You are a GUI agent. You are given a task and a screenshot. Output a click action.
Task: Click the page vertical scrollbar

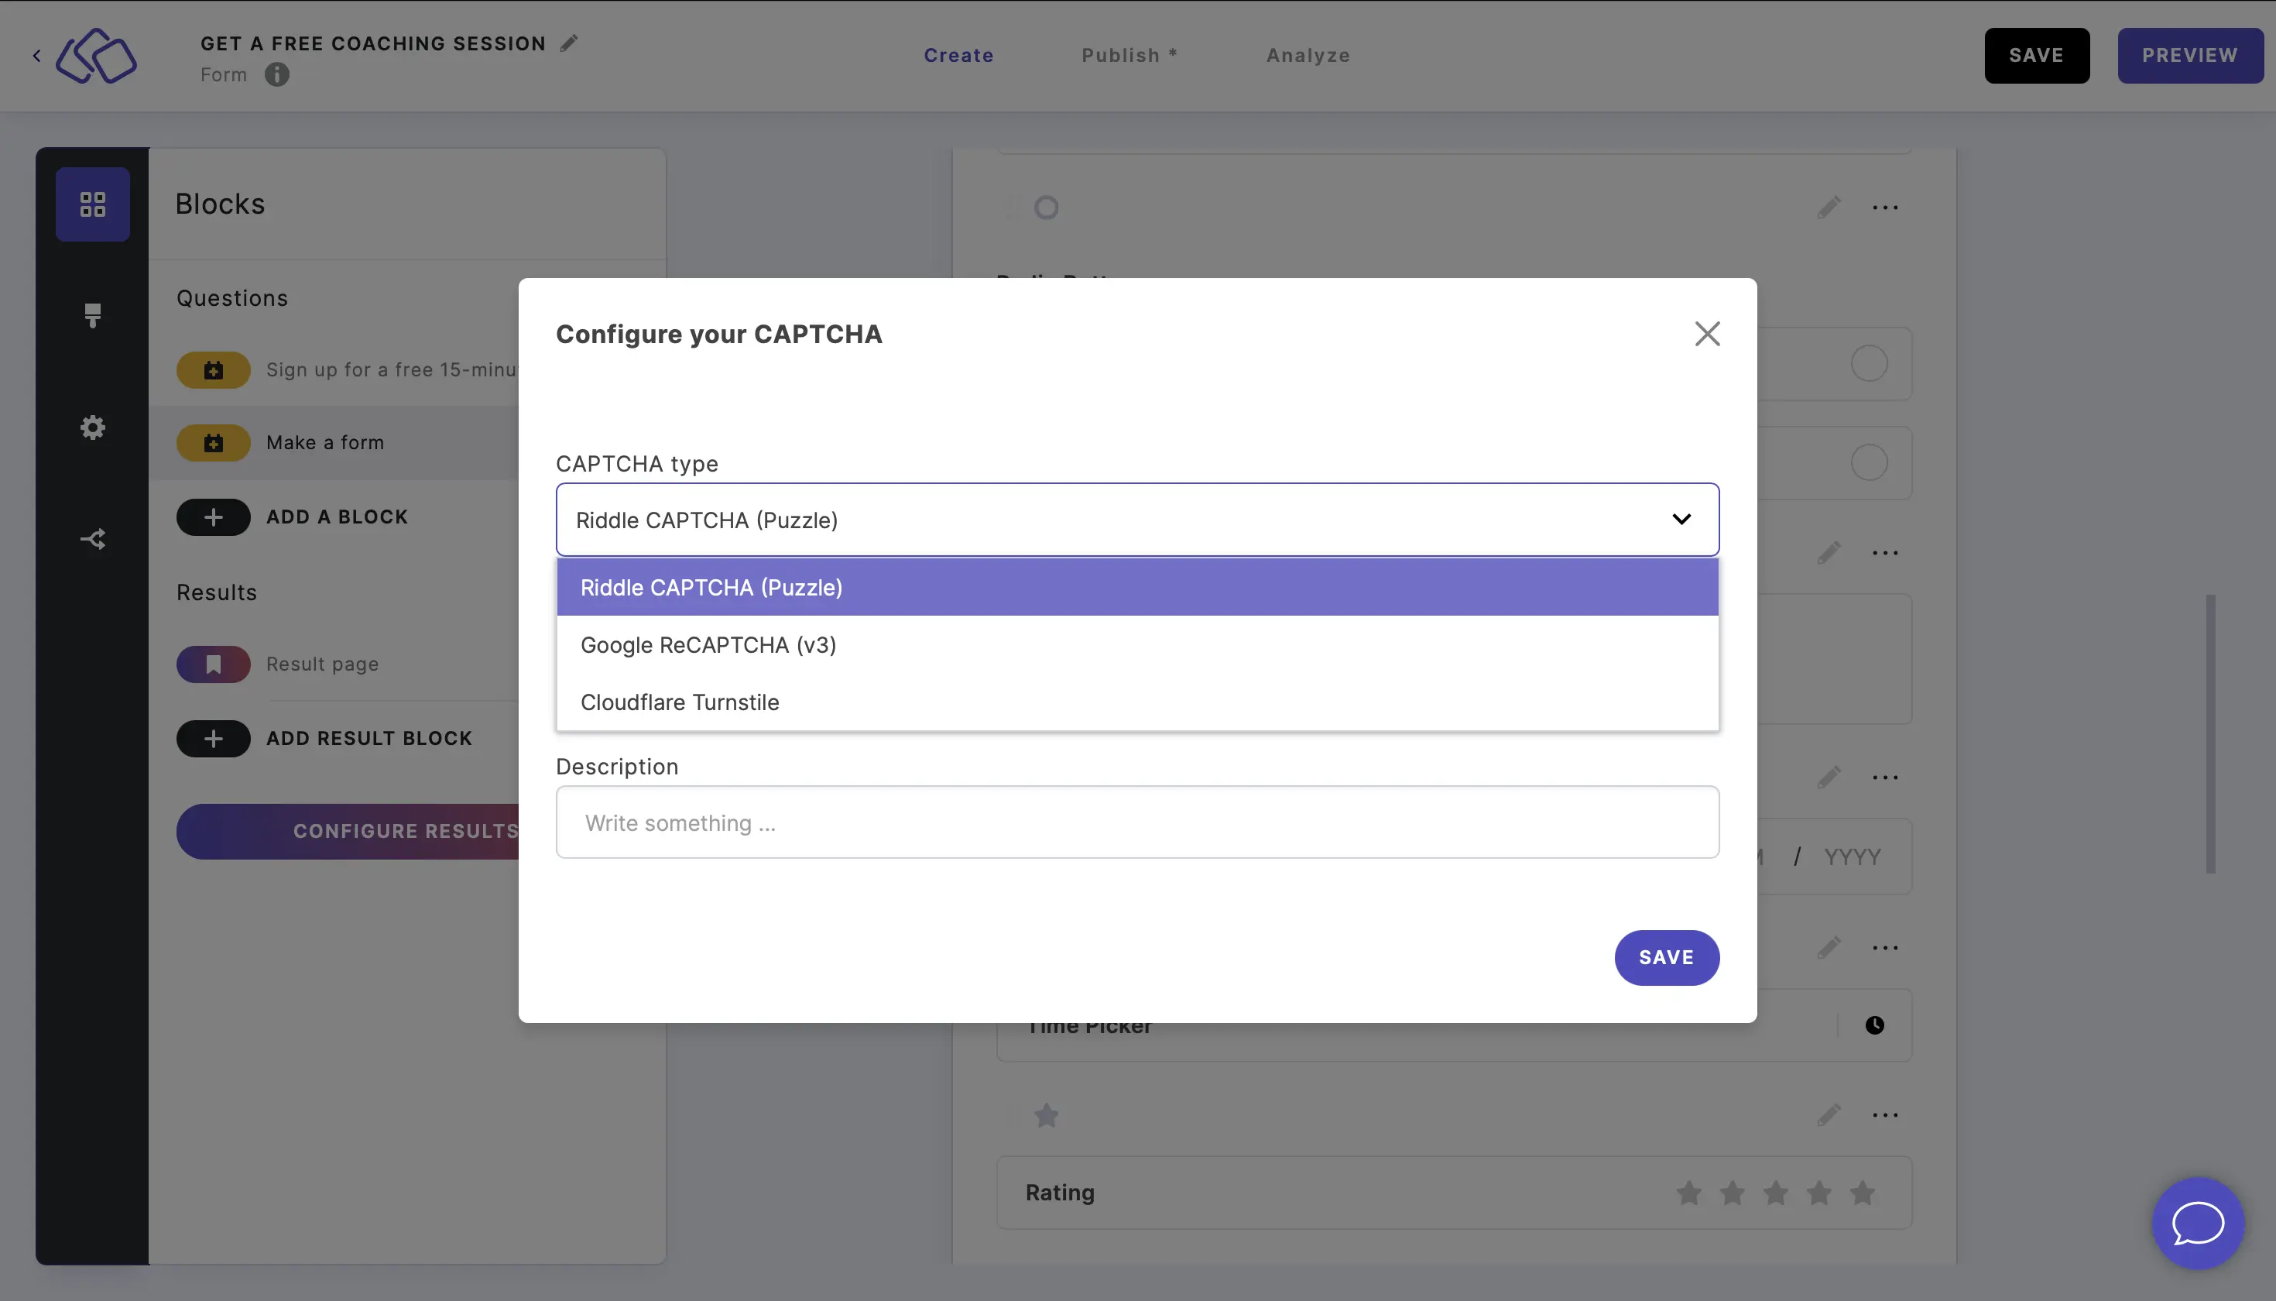point(2210,733)
